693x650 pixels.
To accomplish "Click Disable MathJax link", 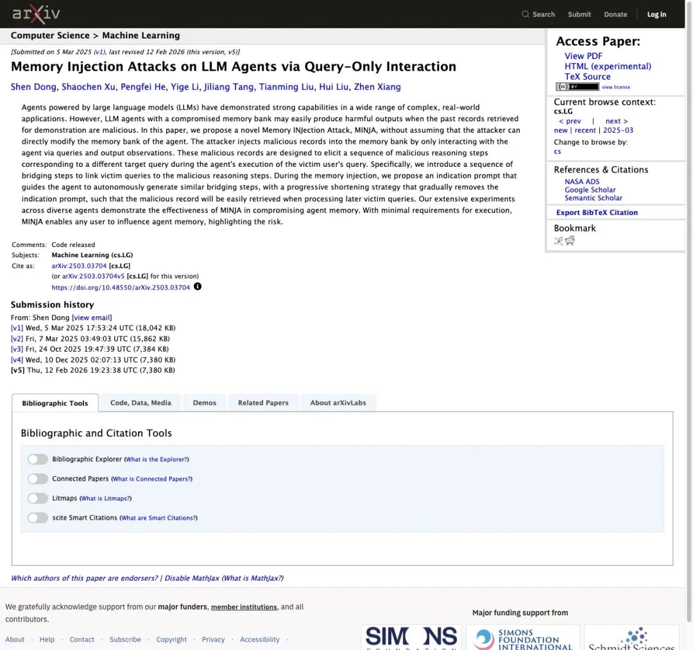I will tap(192, 578).
